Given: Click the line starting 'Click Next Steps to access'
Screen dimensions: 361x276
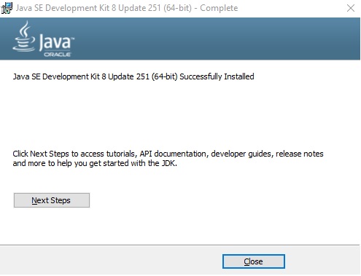Looking at the screenshot, I should pos(168,154).
